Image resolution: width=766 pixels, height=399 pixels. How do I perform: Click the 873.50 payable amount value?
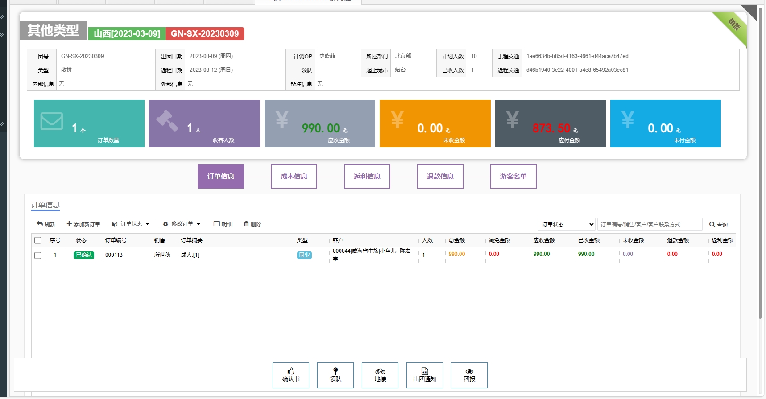point(551,128)
